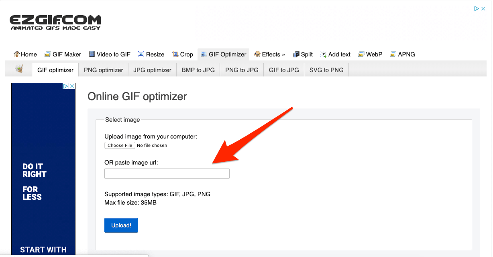493x257 pixels.
Task: Click the WebP icon
Action: (361, 54)
